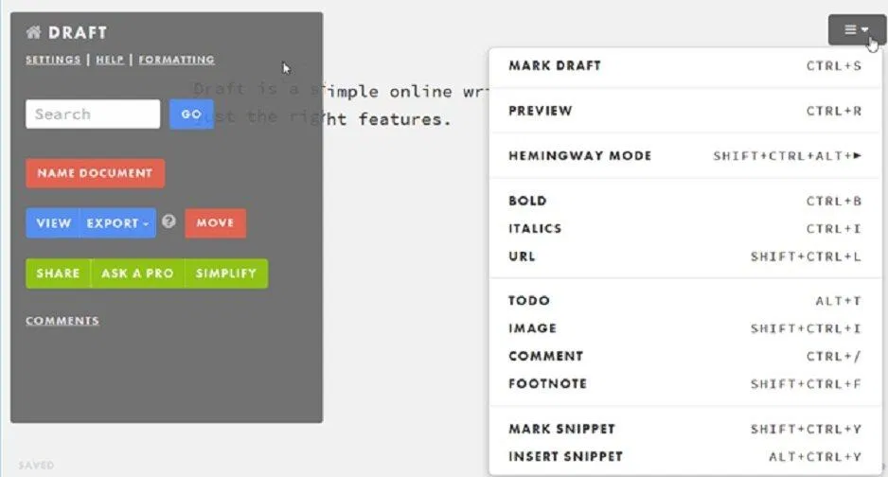
Task: Open the Help link
Action: pyautogui.click(x=110, y=60)
